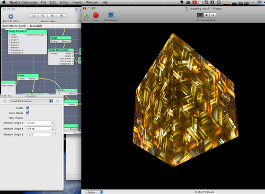Switch the Viewer to Full-Screen
The image size is (265, 194).
click(x=111, y=15)
